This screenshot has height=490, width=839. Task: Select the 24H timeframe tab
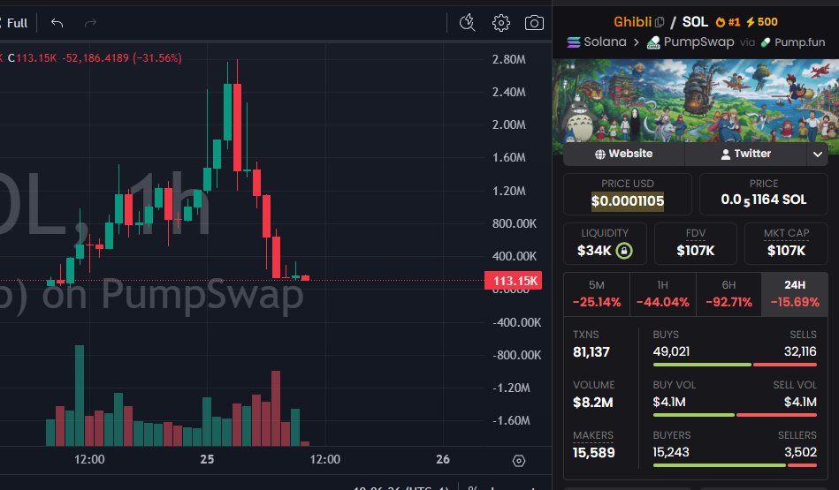coord(795,294)
